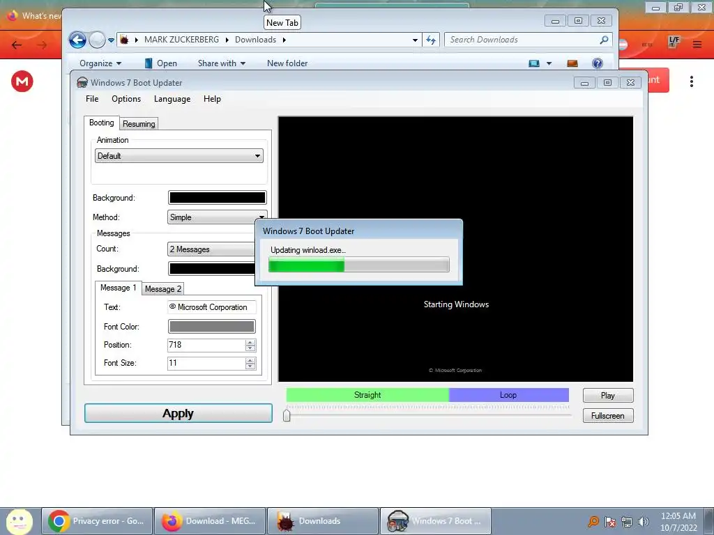Open the Options menu
Image resolution: width=714 pixels, height=535 pixels.
point(126,99)
